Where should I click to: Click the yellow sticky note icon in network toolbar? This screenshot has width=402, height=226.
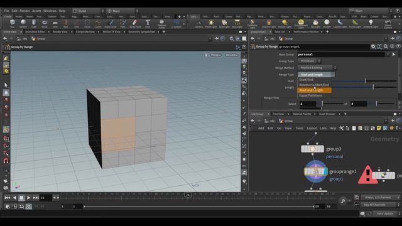click(379, 128)
